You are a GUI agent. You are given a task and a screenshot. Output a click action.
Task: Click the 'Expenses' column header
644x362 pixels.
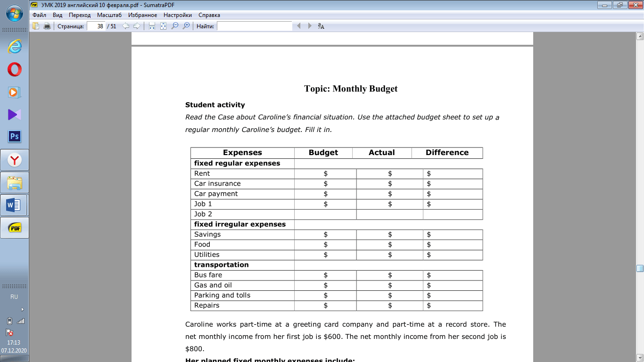pyautogui.click(x=242, y=153)
